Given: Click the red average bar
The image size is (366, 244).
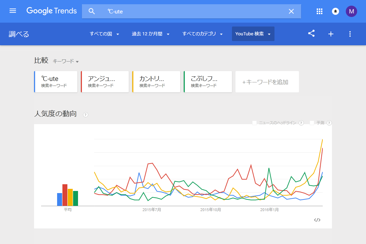Looking at the screenshot, I should (65, 195).
